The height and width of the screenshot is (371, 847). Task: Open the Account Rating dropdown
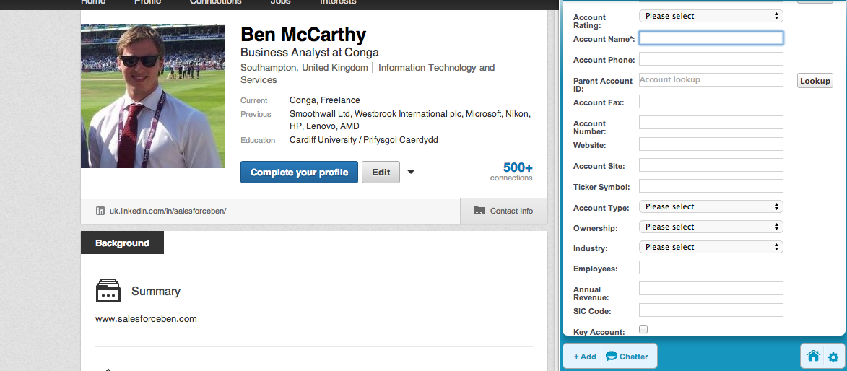711,16
